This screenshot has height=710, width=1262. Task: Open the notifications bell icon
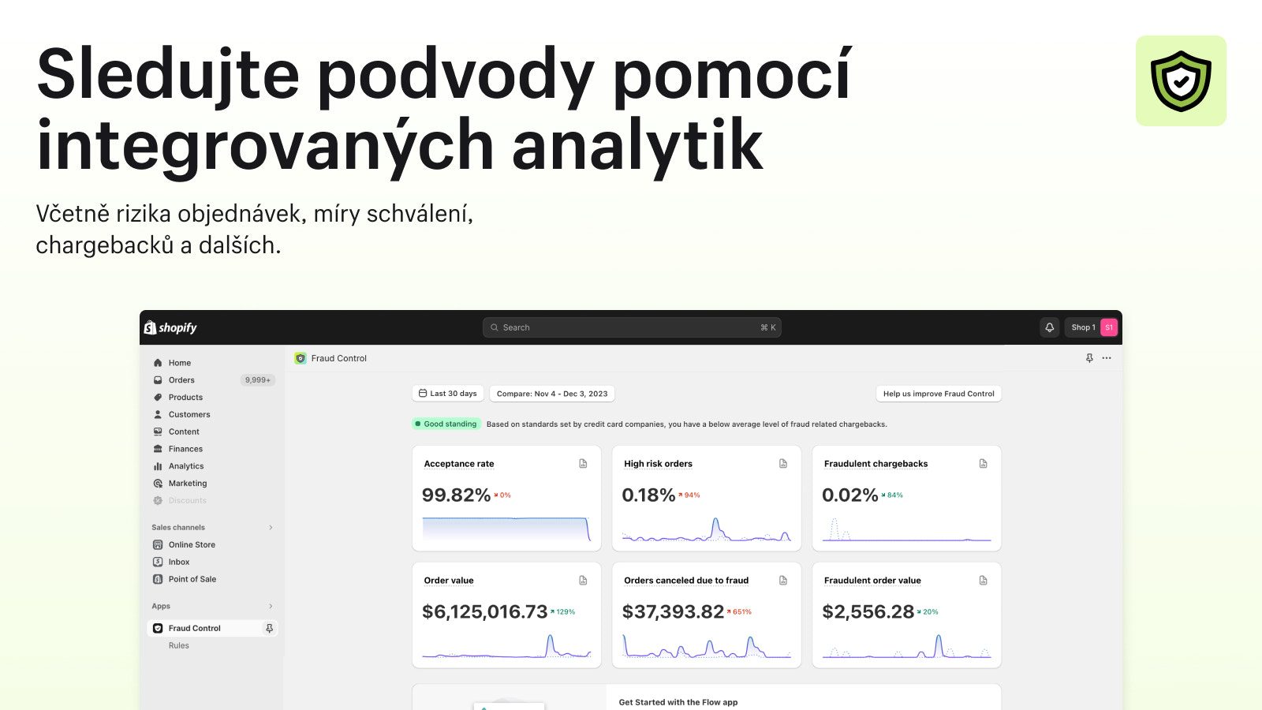click(x=1050, y=327)
